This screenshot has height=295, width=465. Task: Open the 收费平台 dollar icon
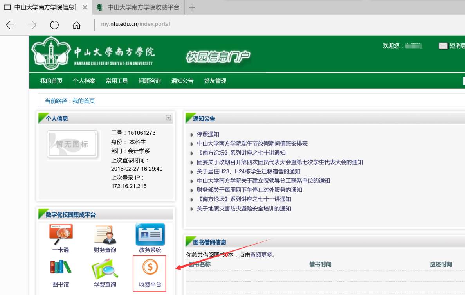150,267
